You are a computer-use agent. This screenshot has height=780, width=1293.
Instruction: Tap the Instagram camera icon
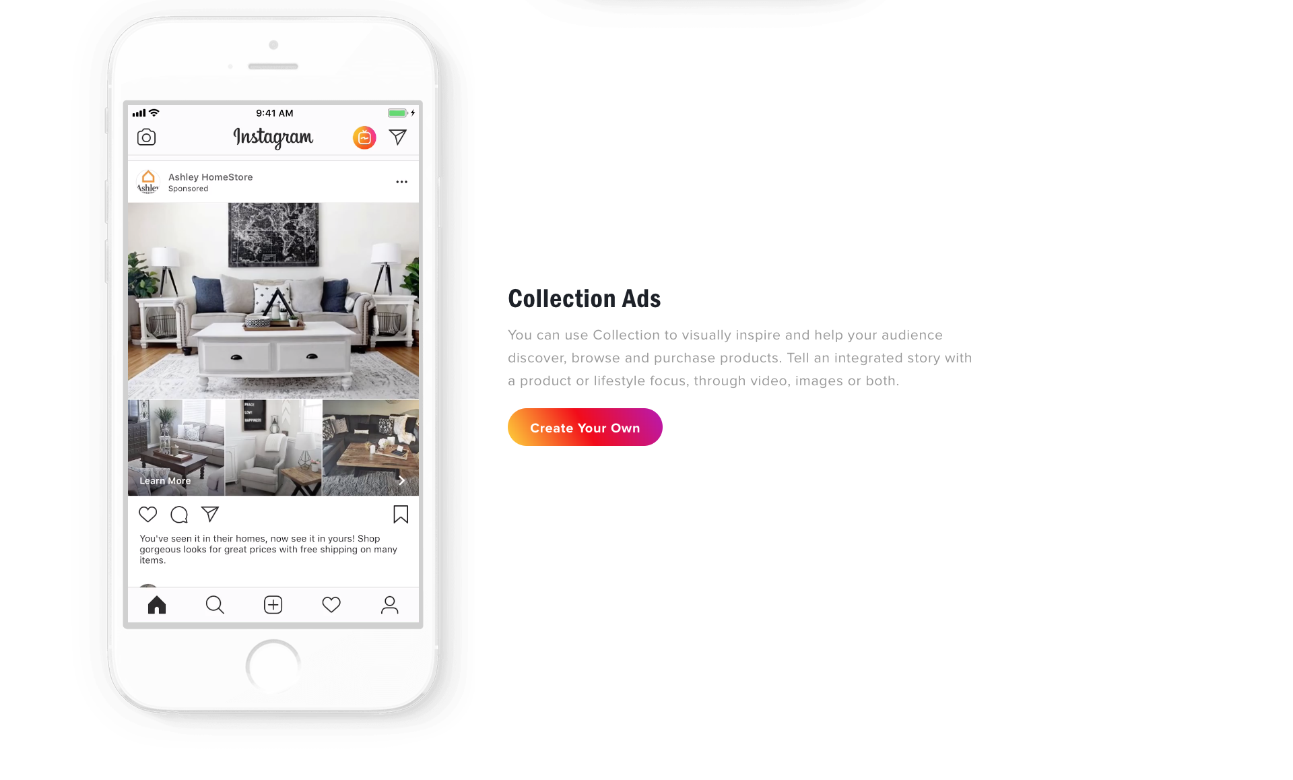click(147, 137)
